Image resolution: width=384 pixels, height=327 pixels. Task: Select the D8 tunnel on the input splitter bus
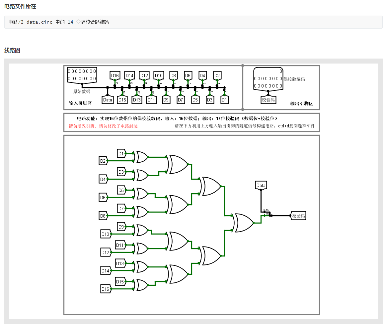(x=173, y=76)
